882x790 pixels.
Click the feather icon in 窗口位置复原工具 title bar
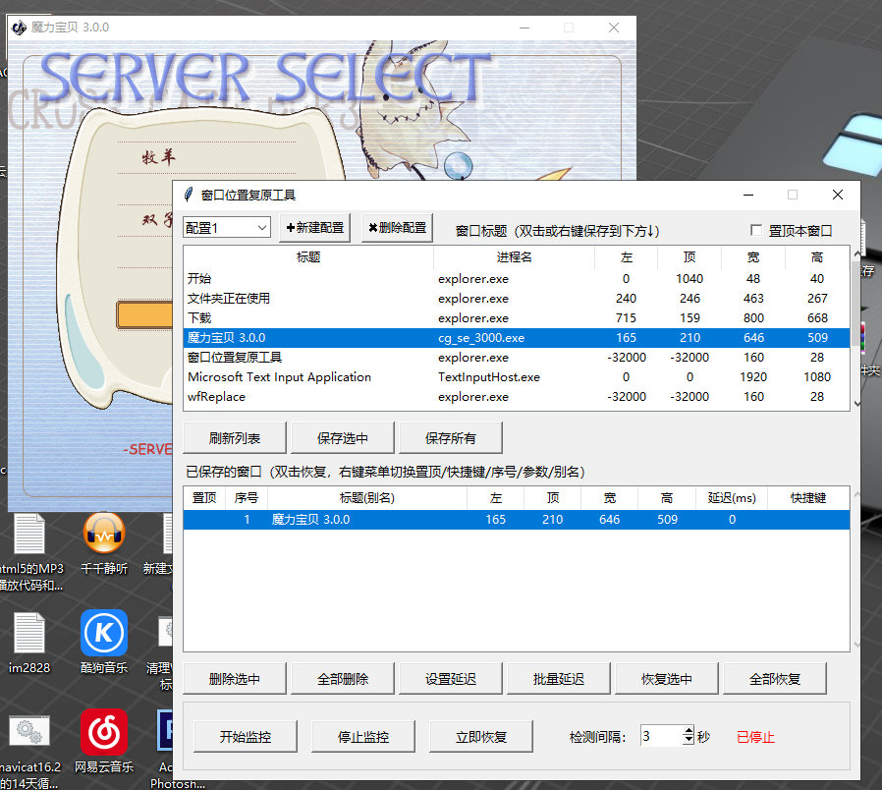[189, 195]
